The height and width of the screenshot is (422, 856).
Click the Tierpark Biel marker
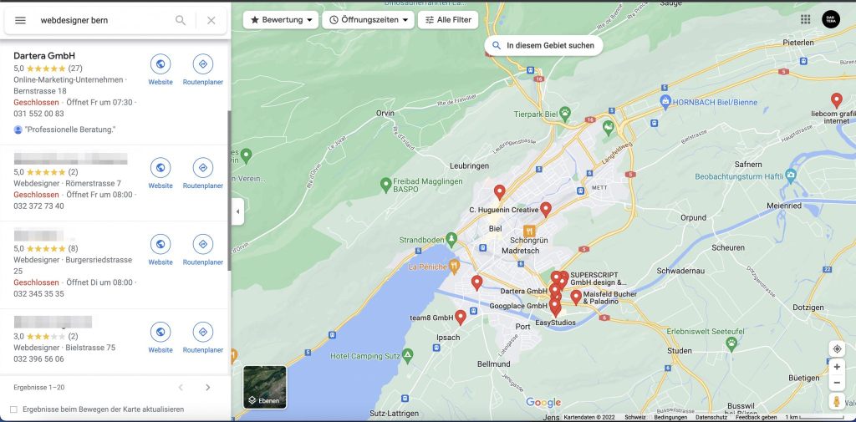click(x=565, y=114)
